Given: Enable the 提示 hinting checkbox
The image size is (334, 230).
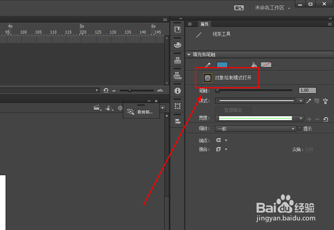Looking at the screenshot, I should pos(299,128).
